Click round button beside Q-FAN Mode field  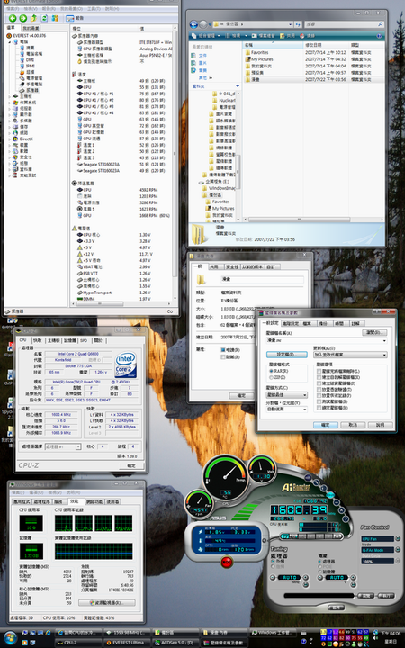pyautogui.click(x=398, y=550)
